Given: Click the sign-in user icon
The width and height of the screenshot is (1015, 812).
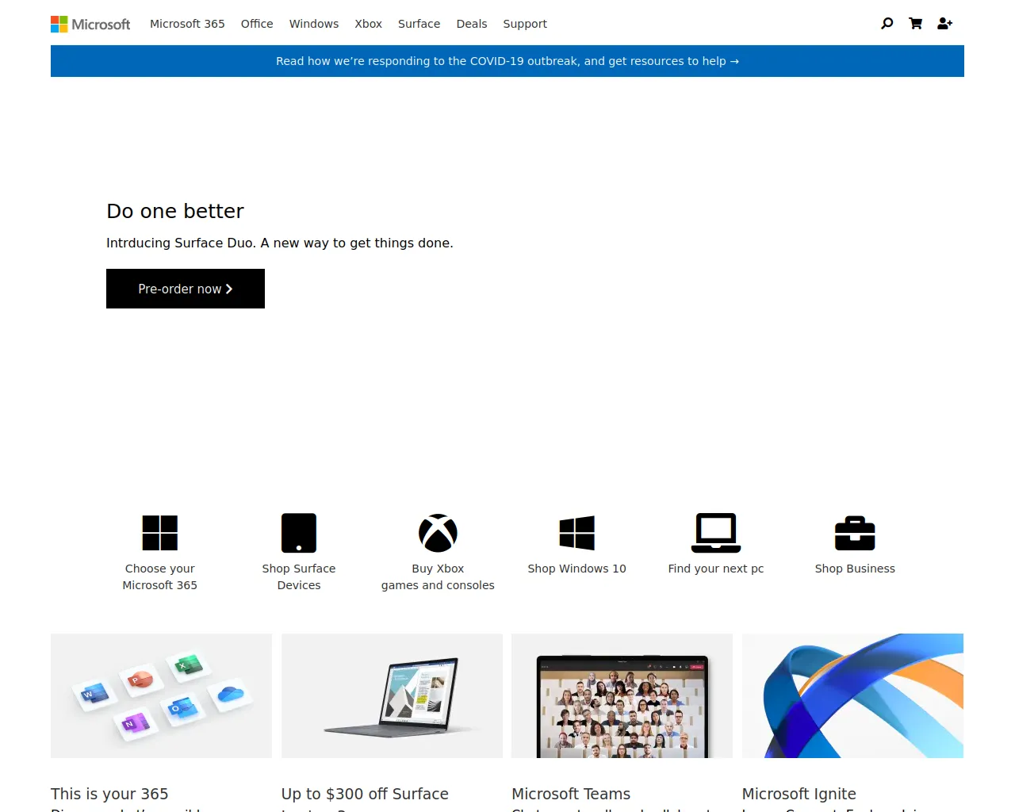Looking at the screenshot, I should [x=944, y=24].
